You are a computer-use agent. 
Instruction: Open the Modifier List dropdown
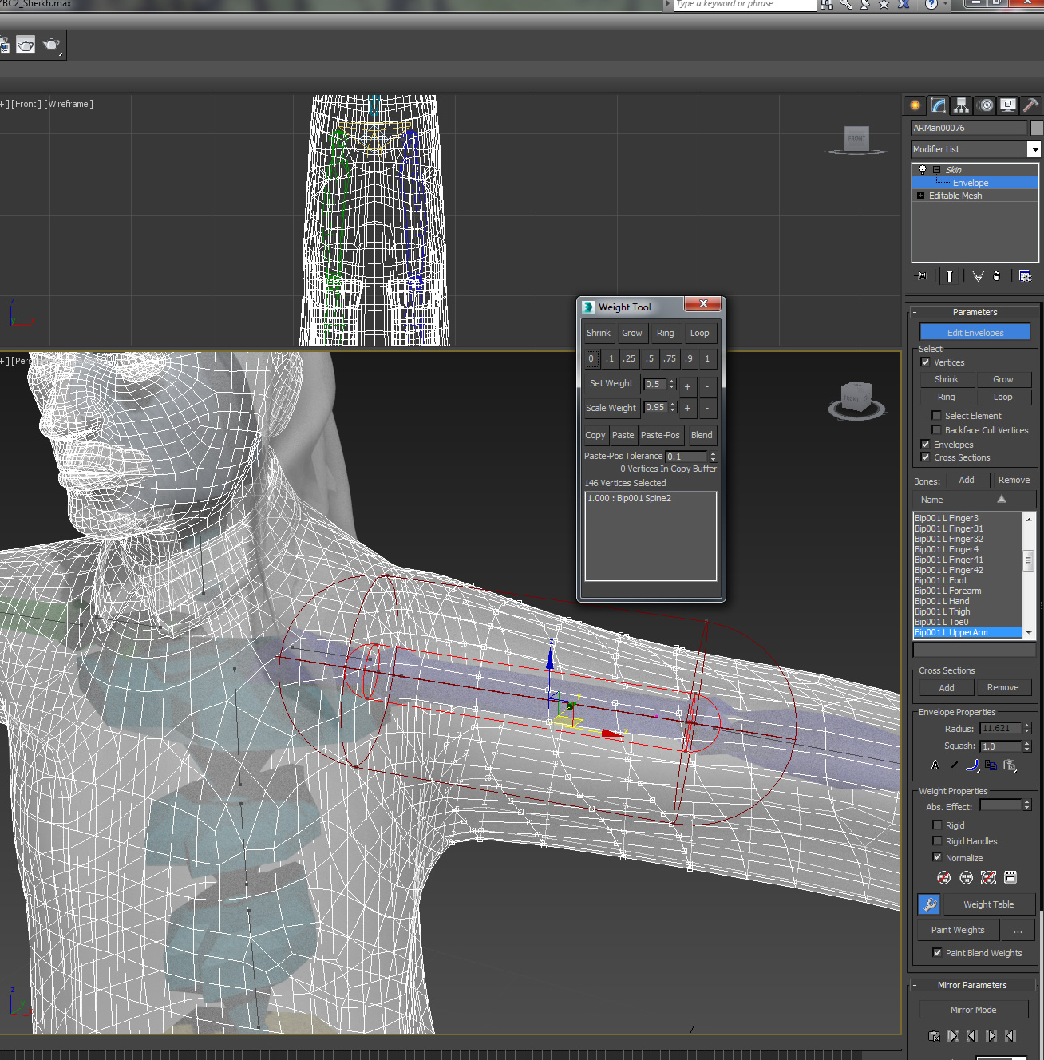click(x=1034, y=149)
